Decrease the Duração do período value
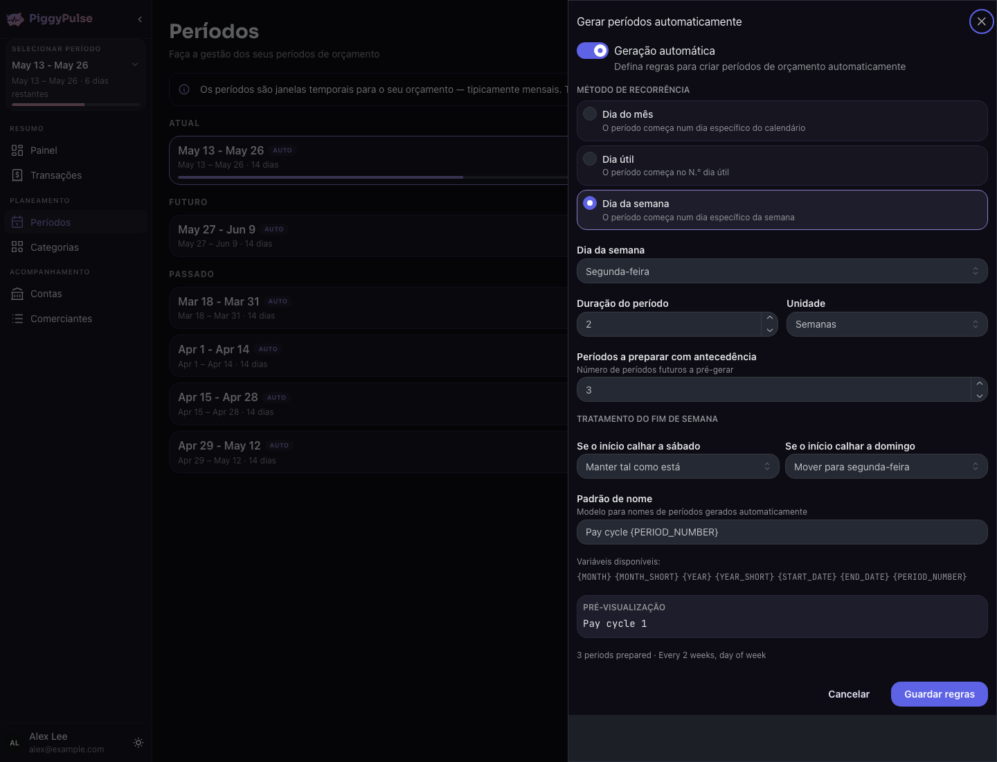997x762 pixels. (770, 330)
